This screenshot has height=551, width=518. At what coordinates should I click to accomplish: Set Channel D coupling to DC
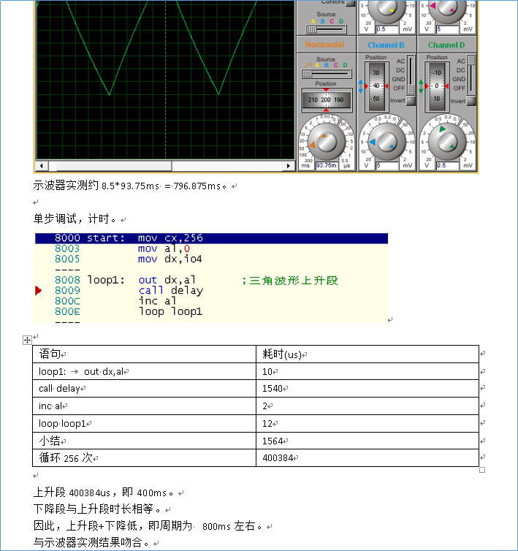461,70
